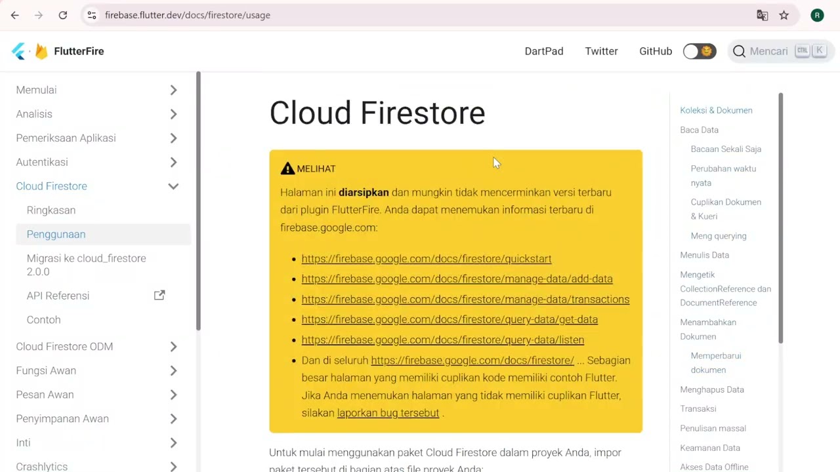Open the query-data/listen link
This screenshot has height=472, width=840.
442,340
